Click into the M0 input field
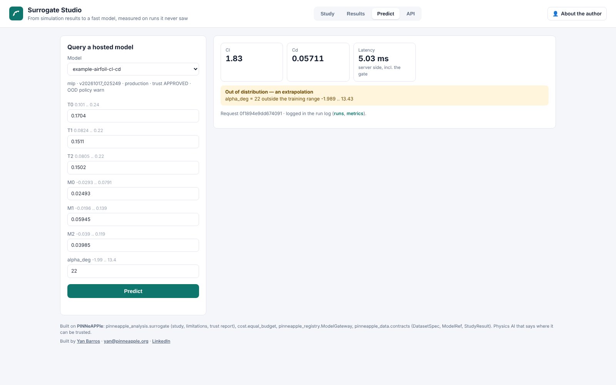The width and height of the screenshot is (616, 385). point(133,194)
